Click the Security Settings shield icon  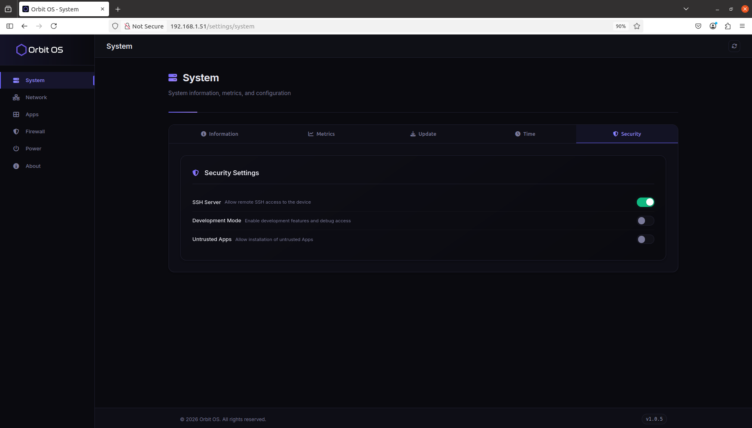tap(196, 173)
